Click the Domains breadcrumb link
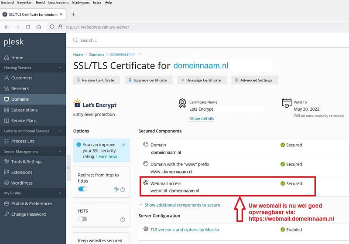Viewport: 349px width, 244px height. coord(96,54)
